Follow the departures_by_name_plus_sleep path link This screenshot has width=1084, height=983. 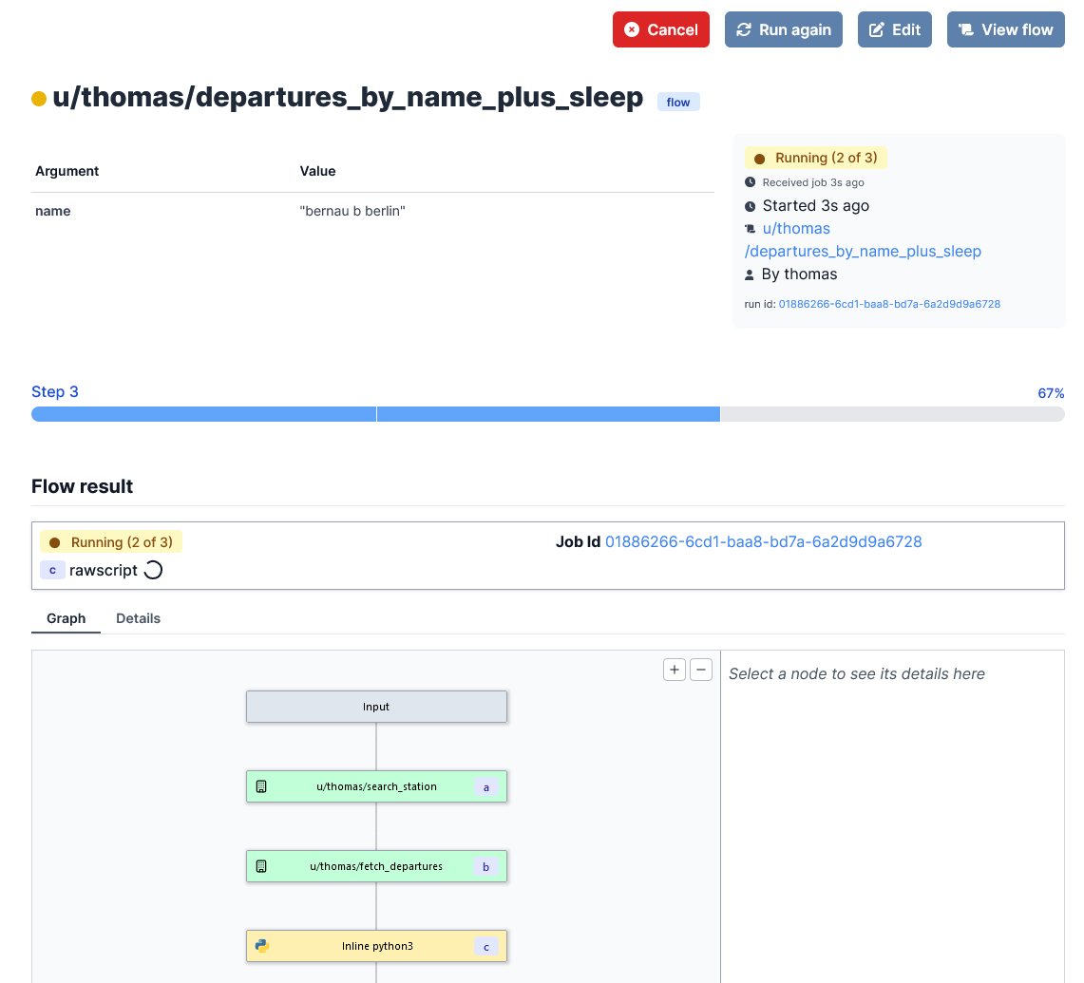point(863,251)
